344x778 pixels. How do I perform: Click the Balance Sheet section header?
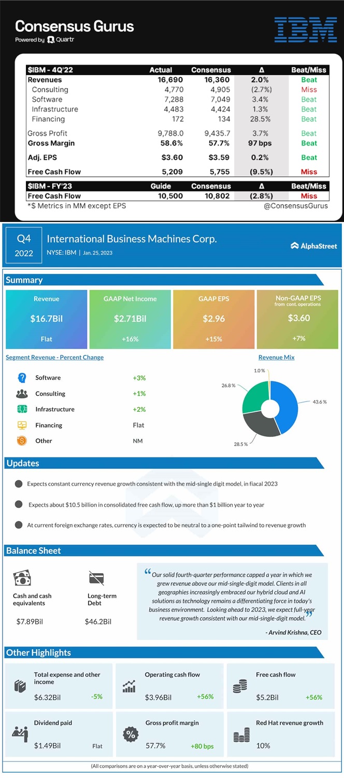[x=164, y=551]
